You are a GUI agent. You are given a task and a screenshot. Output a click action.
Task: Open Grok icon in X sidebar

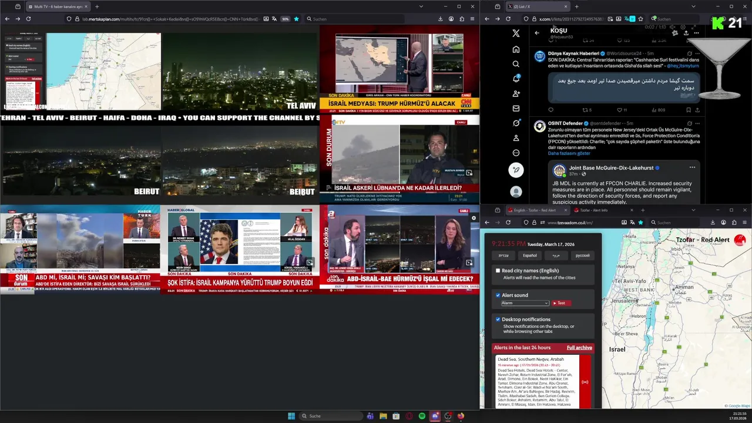click(x=516, y=123)
